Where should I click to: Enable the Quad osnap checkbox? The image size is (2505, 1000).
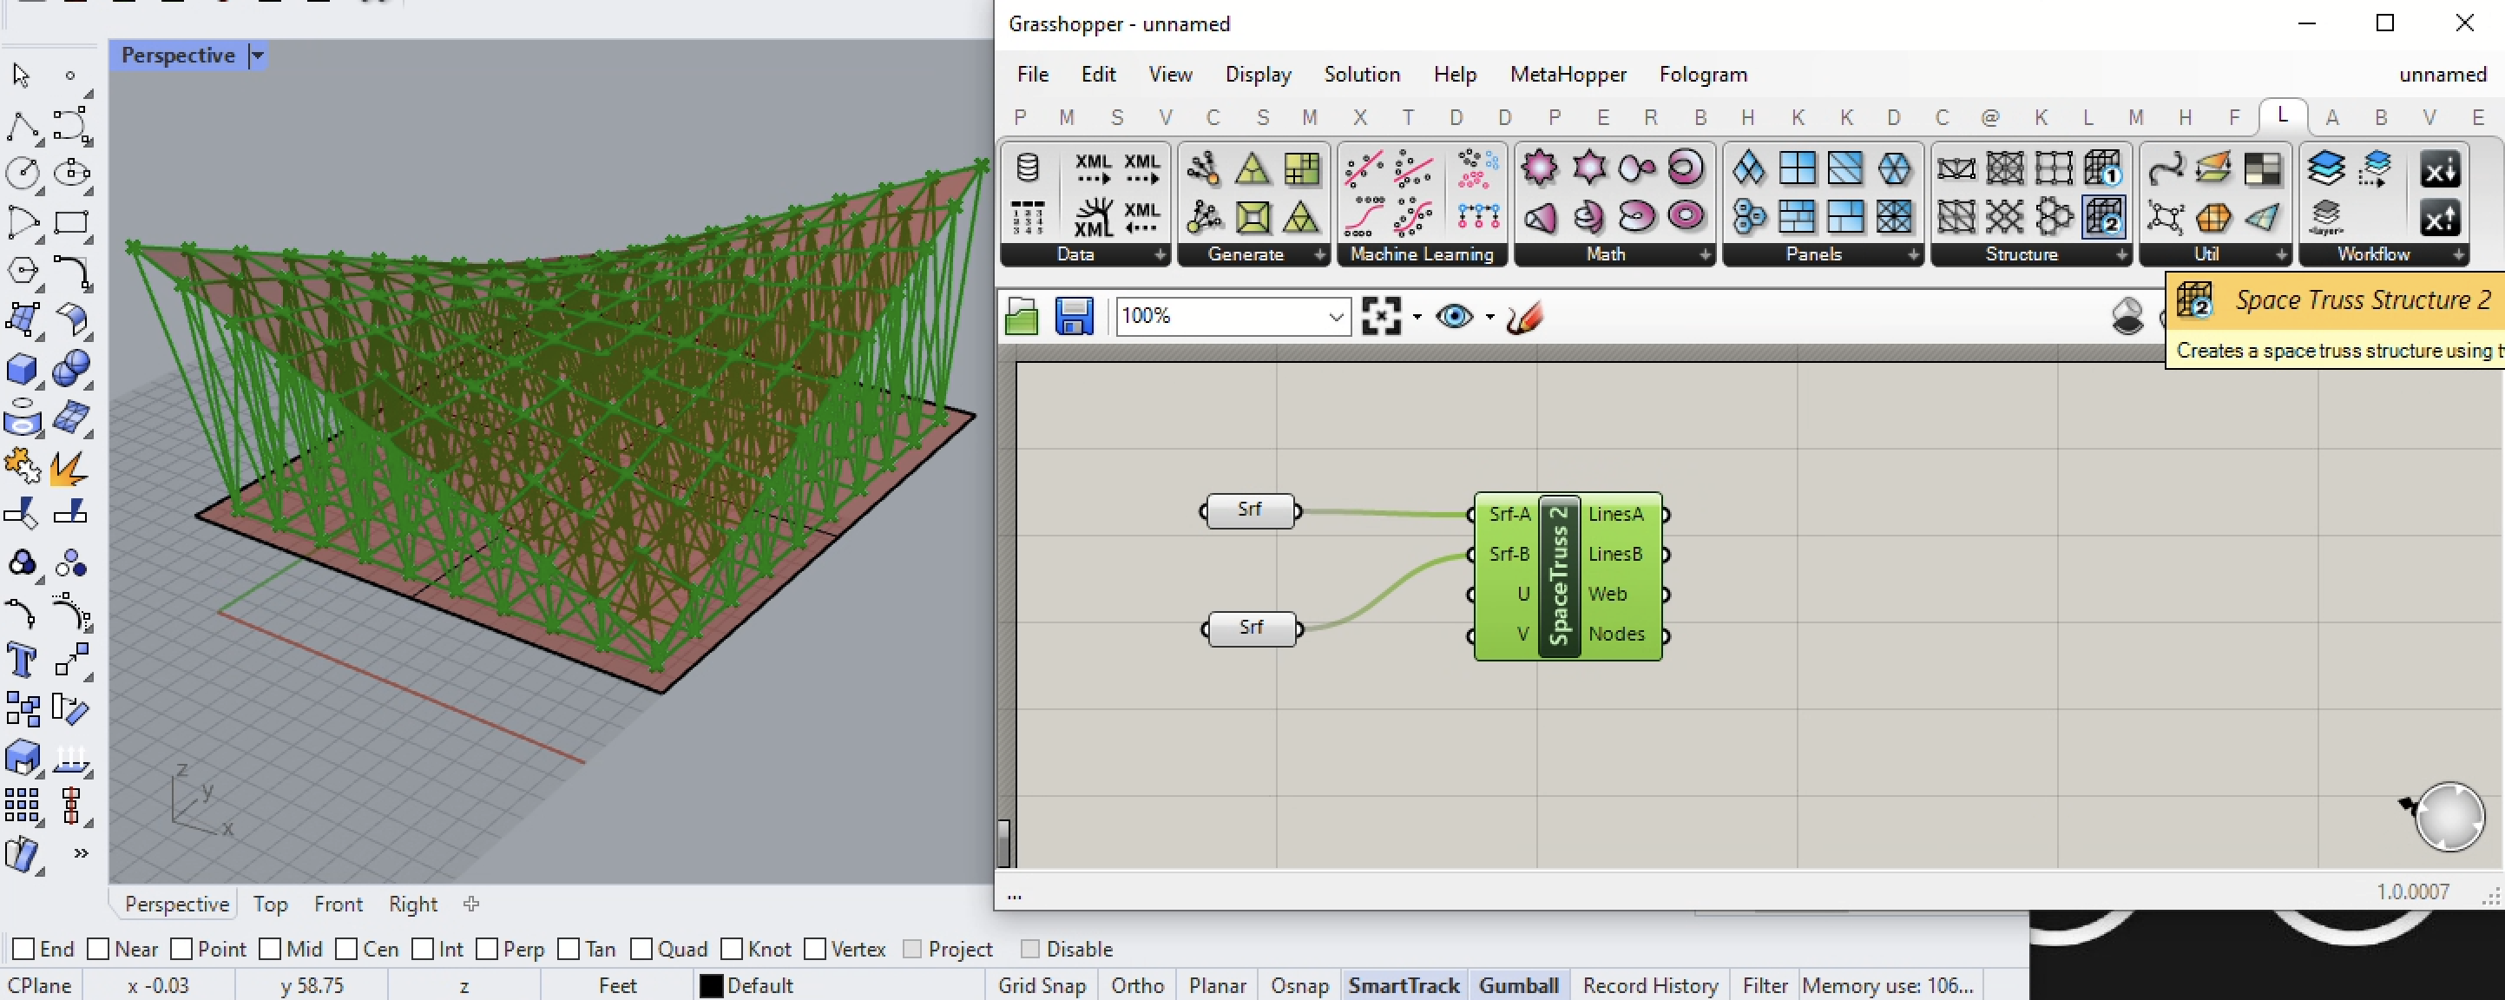(641, 949)
